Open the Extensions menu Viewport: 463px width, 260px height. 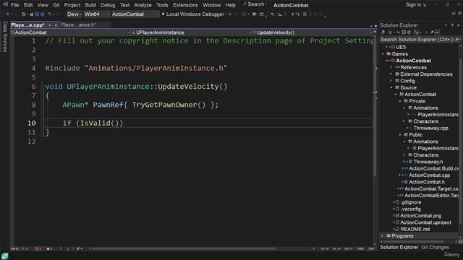coord(185,5)
